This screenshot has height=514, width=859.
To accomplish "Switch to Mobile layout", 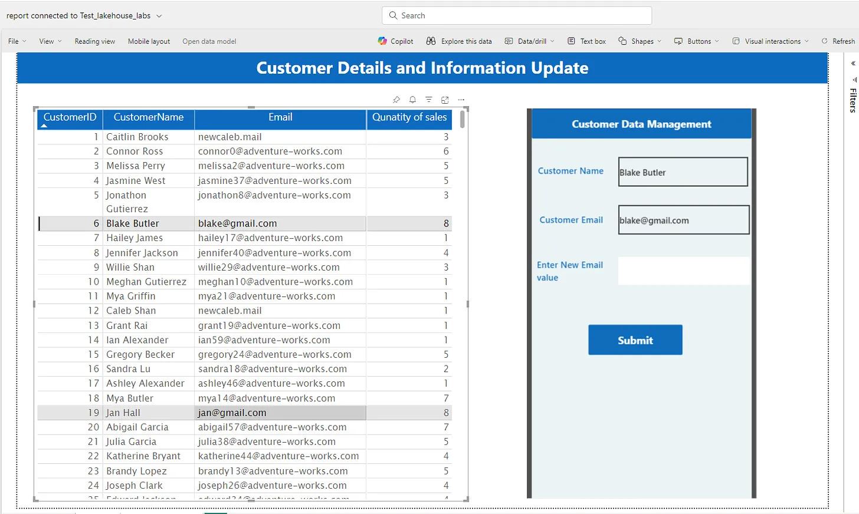I will point(149,41).
